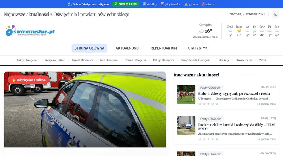The image size is (283, 156).
Task: Open the REPERTUAR KIN tab
Action: [x=164, y=48]
